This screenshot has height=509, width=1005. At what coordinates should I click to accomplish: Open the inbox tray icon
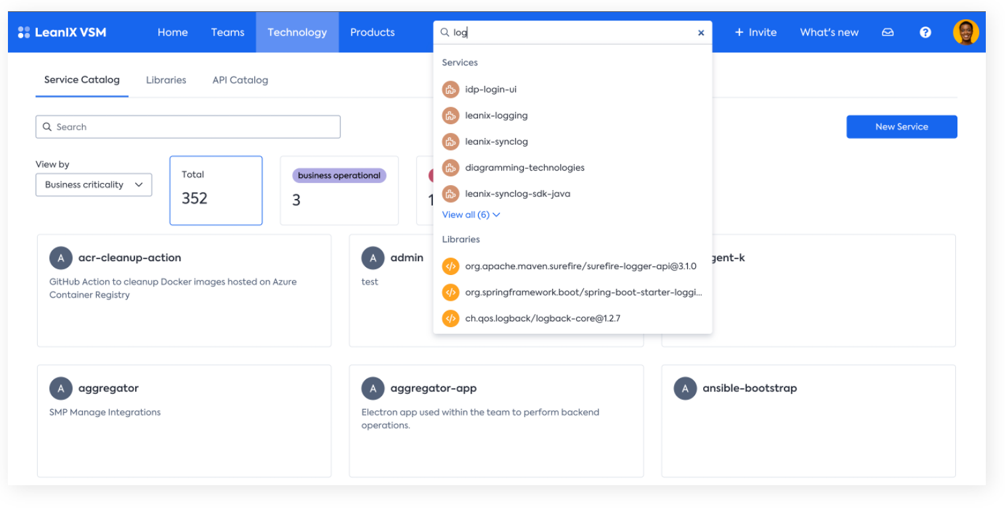(888, 32)
